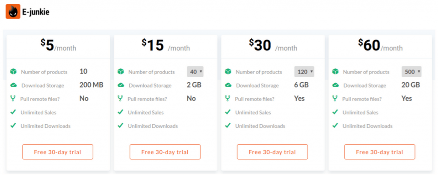Click the products box icon in $30 plan

point(228,72)
